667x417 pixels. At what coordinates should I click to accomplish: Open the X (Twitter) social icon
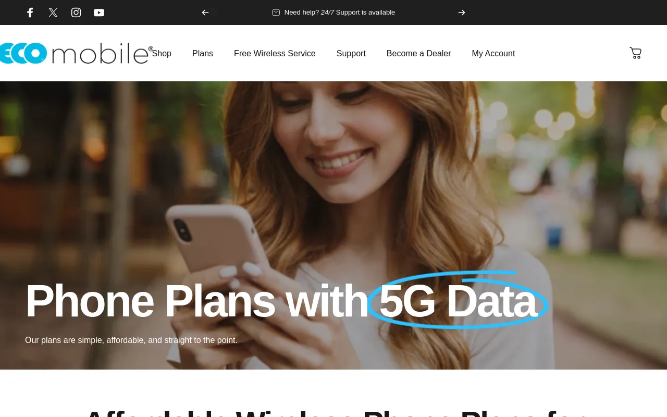tap(53, 13)
